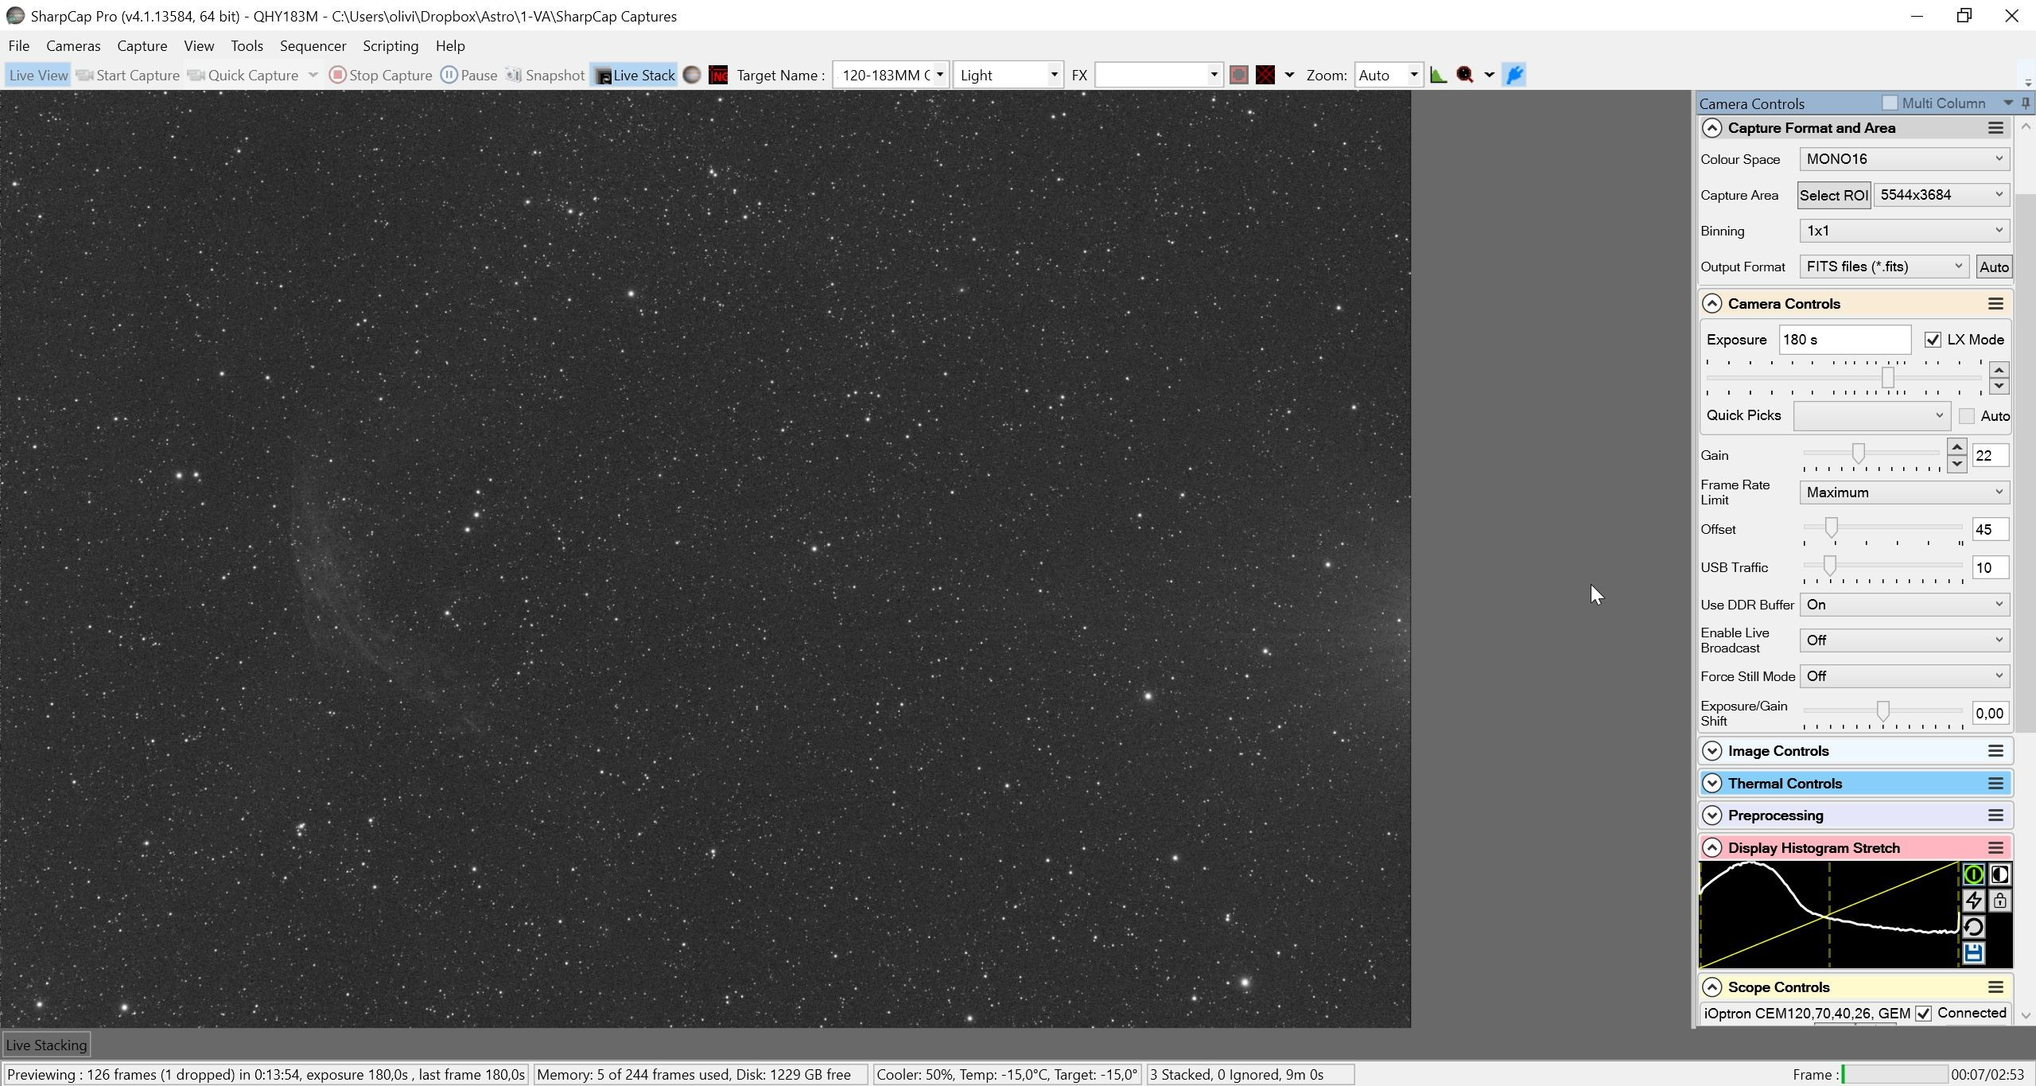Open the Colour Space MONO16 dropdown
This screenshot has height=1086, width=2036.
(1905, 159)
